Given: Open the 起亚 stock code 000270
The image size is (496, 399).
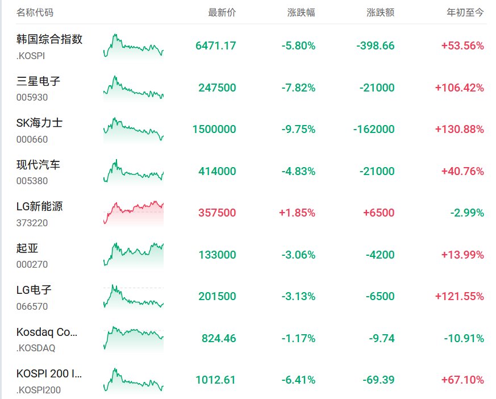Looking at the screenshot, I should tap(32, 264).
